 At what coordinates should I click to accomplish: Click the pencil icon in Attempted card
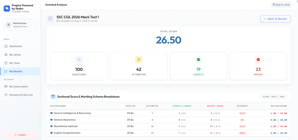pos(139,60)
